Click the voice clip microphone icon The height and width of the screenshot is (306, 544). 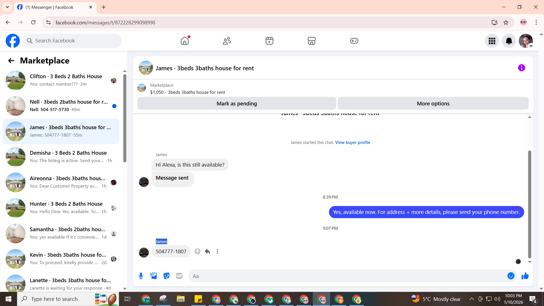[141, 276]
